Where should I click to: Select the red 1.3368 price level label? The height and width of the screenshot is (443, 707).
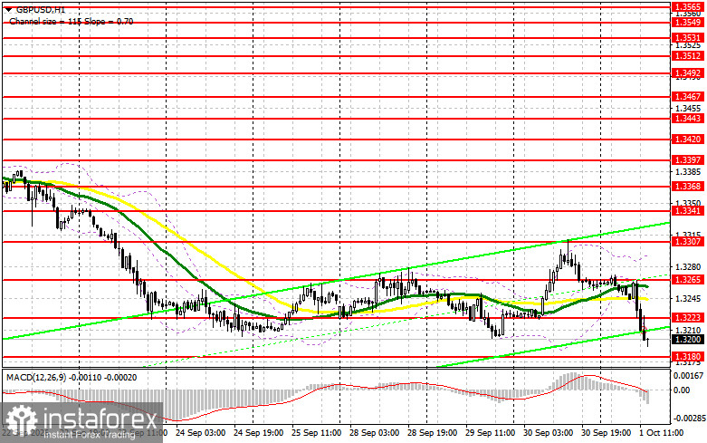[687, 187]
